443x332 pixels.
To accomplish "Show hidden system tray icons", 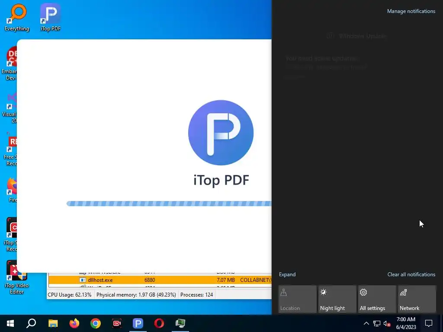I will tap(366, 323).
